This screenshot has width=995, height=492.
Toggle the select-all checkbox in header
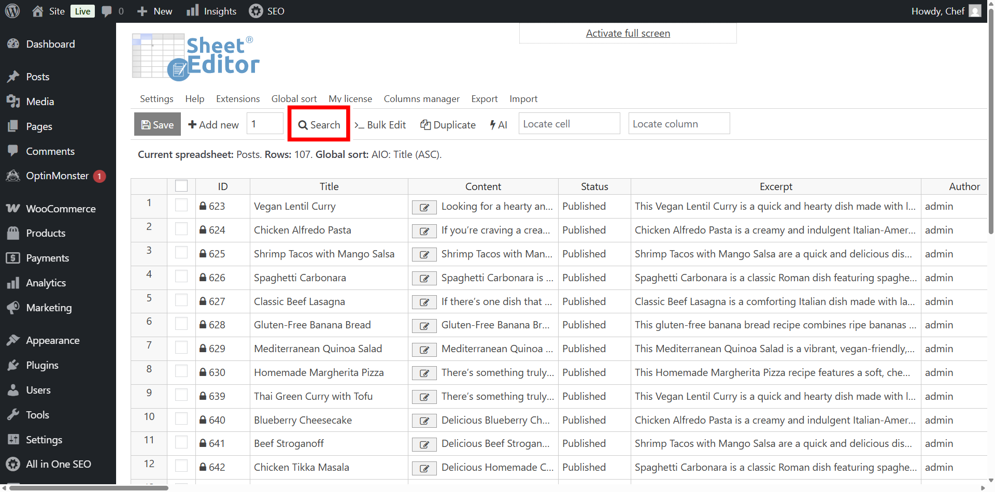tap(181, 186)
